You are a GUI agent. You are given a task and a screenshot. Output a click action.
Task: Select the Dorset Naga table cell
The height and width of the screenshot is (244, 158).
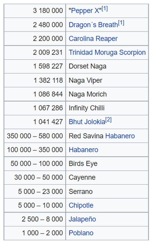[107, 67]
